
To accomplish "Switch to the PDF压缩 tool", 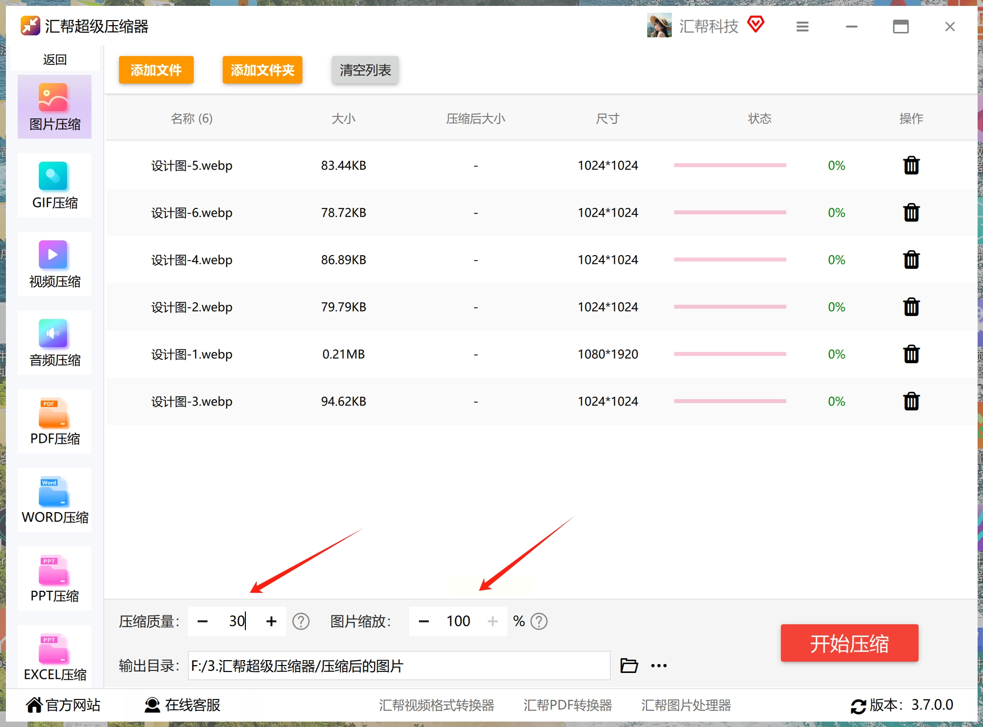I will pyautogui.click(x=55, y=421).
